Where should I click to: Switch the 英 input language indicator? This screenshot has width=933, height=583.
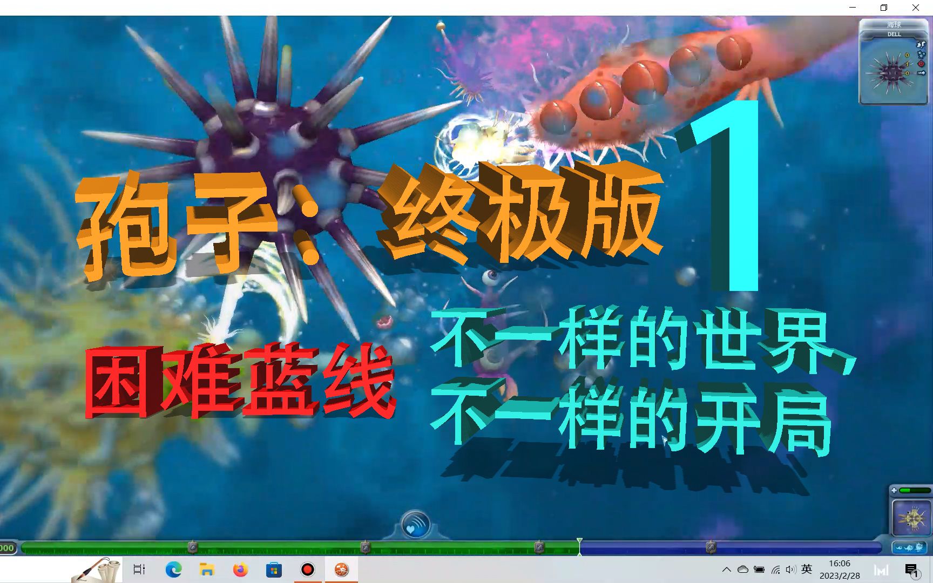pyautogui.click(x=807, y=569)
